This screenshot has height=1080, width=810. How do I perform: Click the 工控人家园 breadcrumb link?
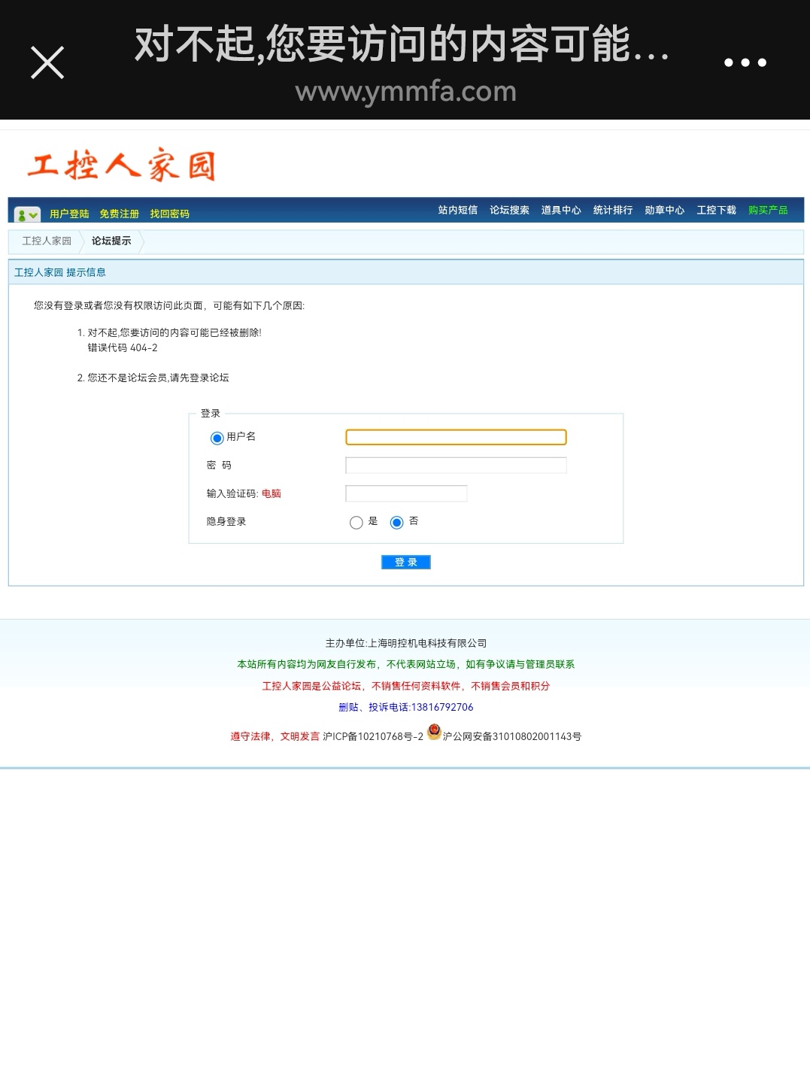(x=47, y=241)
